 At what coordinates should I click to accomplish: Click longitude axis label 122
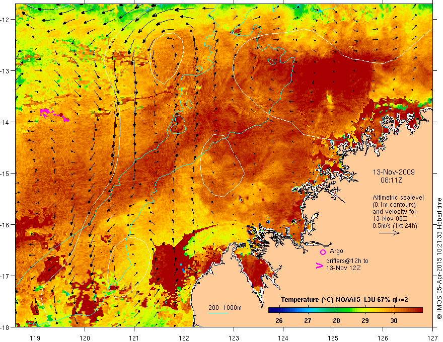pyautogui.click(x=184, y=338)
